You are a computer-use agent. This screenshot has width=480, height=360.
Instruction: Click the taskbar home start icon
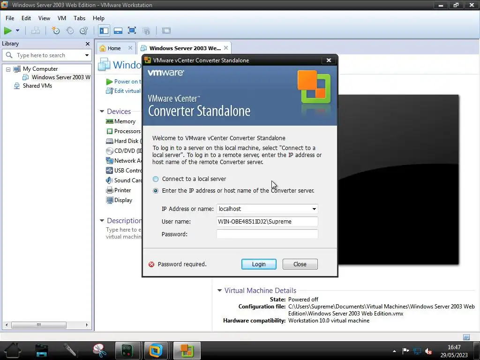point(13,351)
